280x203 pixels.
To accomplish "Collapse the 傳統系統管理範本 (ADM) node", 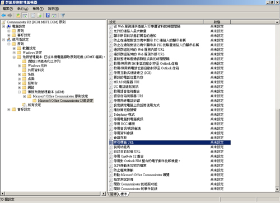I will (19, 92).
